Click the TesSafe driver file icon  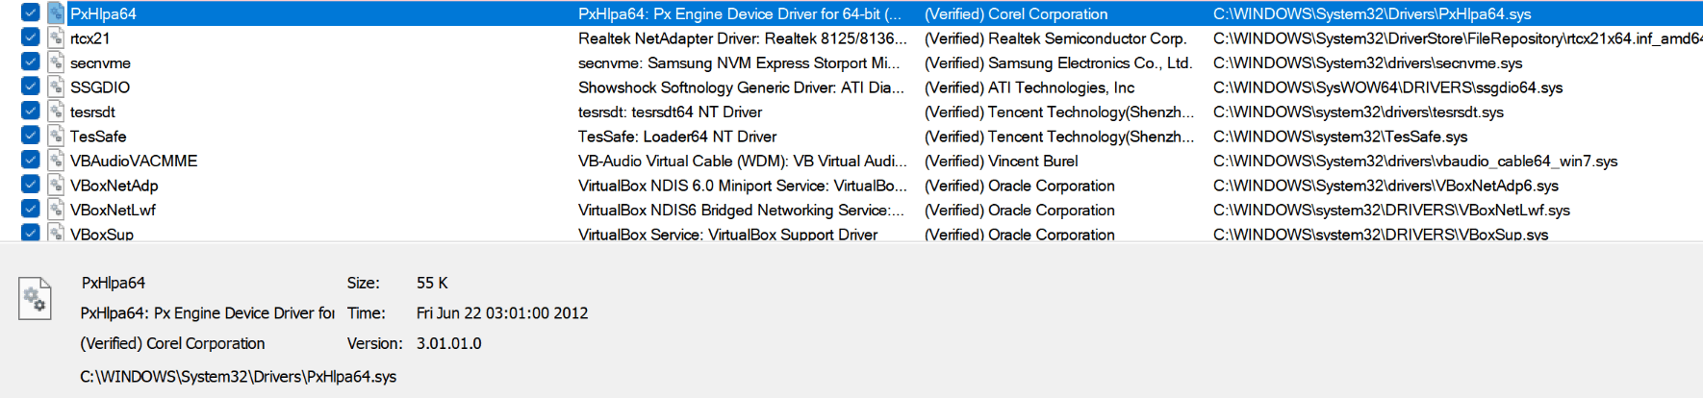tap(56, 137)
